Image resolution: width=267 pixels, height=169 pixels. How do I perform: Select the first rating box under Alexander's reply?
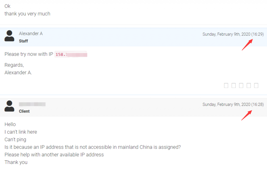226,85
